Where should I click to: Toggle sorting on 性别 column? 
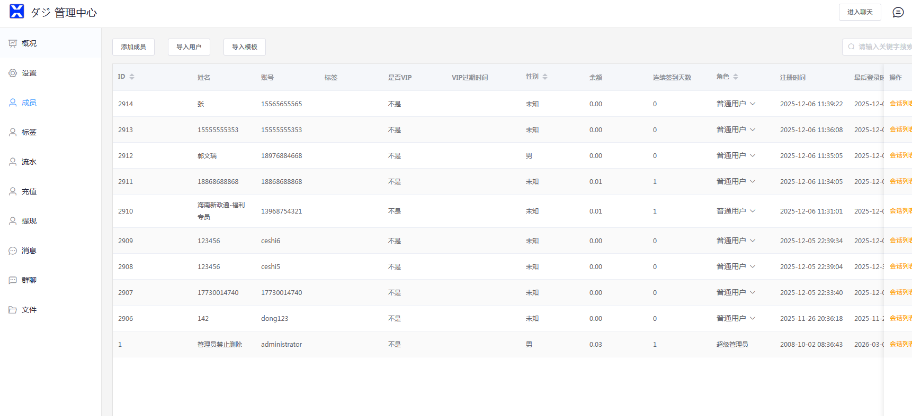(x=545, y=77)
